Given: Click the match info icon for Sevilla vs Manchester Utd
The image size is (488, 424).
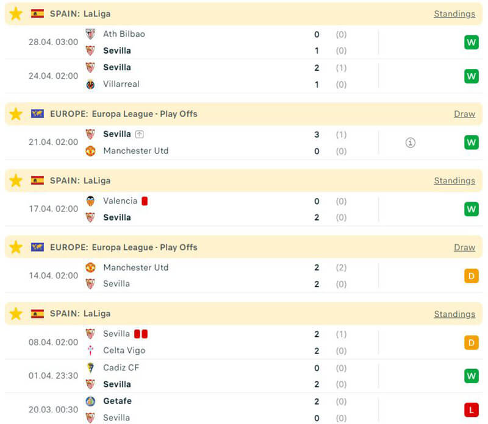Looking at the screenshot, I should click(411, 143).
